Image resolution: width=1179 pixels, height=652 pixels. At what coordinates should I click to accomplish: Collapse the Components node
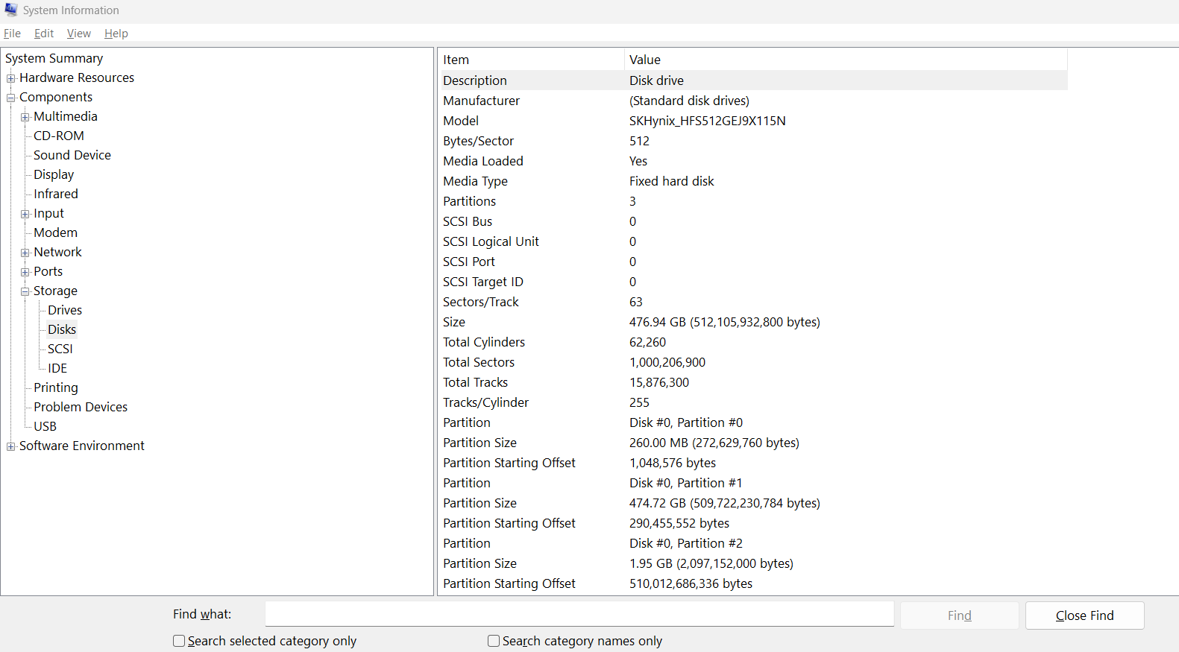11,98
